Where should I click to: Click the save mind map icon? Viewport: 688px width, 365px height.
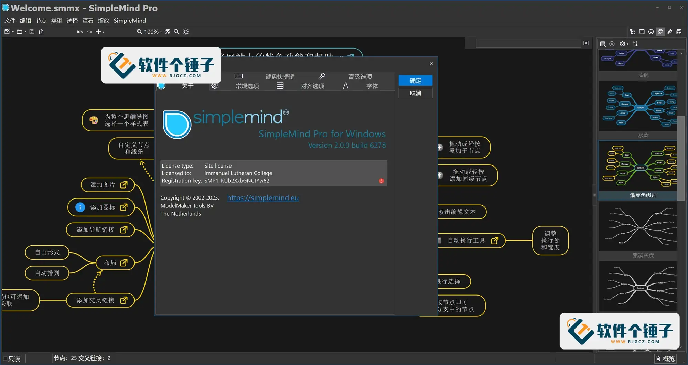[x=32, y=32]
